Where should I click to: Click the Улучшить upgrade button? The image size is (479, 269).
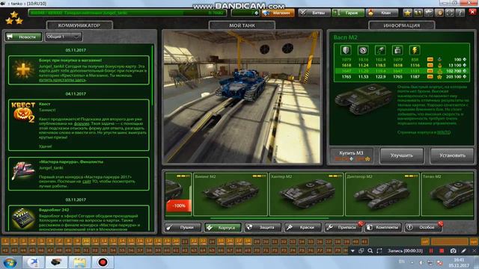[x=401, y=155]
